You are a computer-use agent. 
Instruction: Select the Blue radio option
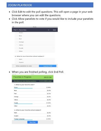tap(17, 36)
